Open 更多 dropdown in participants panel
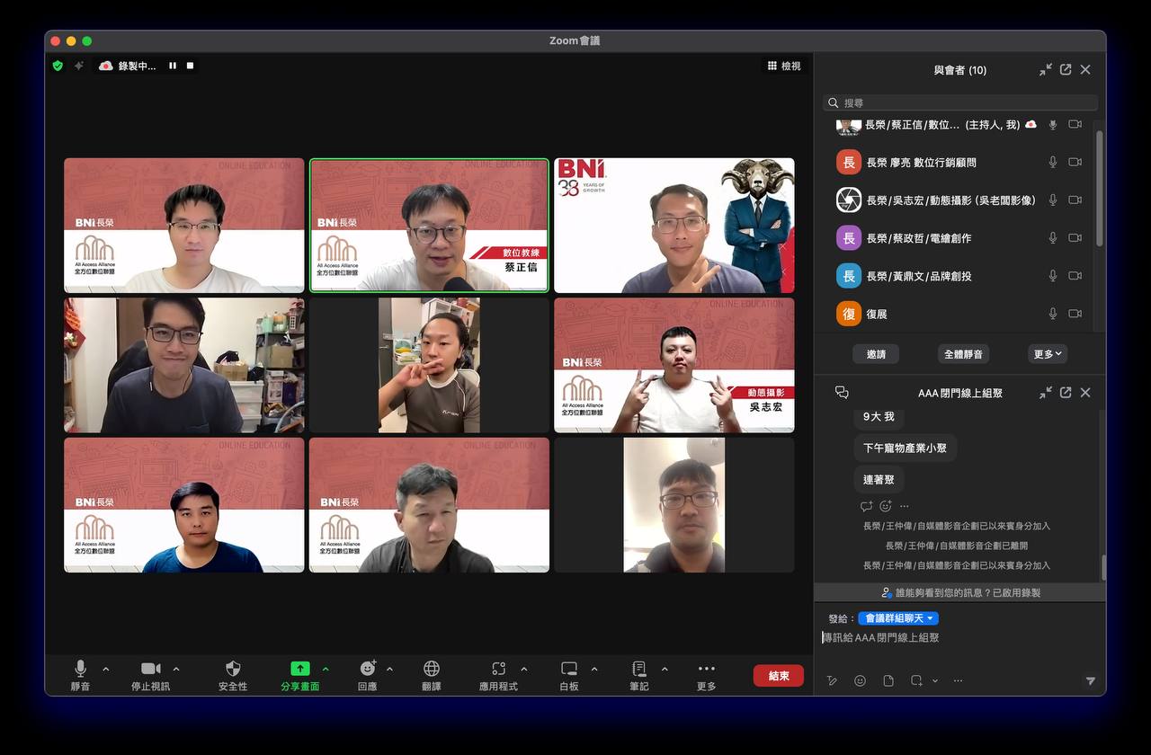 pos(1048,354)
